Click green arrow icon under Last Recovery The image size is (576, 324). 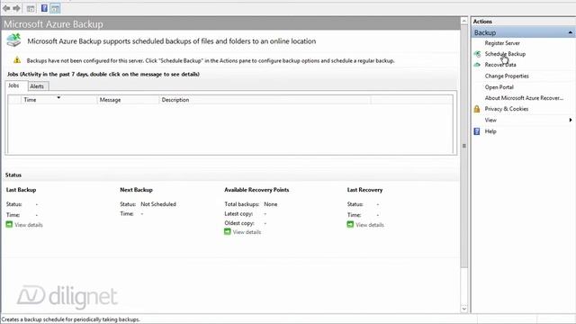pyautogui.click(x=350, y=224)
